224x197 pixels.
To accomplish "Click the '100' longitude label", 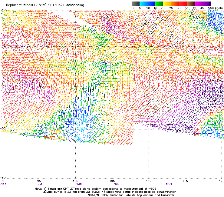I will [x=76, y=181].
